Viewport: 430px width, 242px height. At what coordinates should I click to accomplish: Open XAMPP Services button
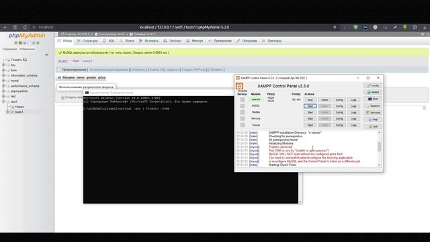pyautogui.click(x=373, y=112)
